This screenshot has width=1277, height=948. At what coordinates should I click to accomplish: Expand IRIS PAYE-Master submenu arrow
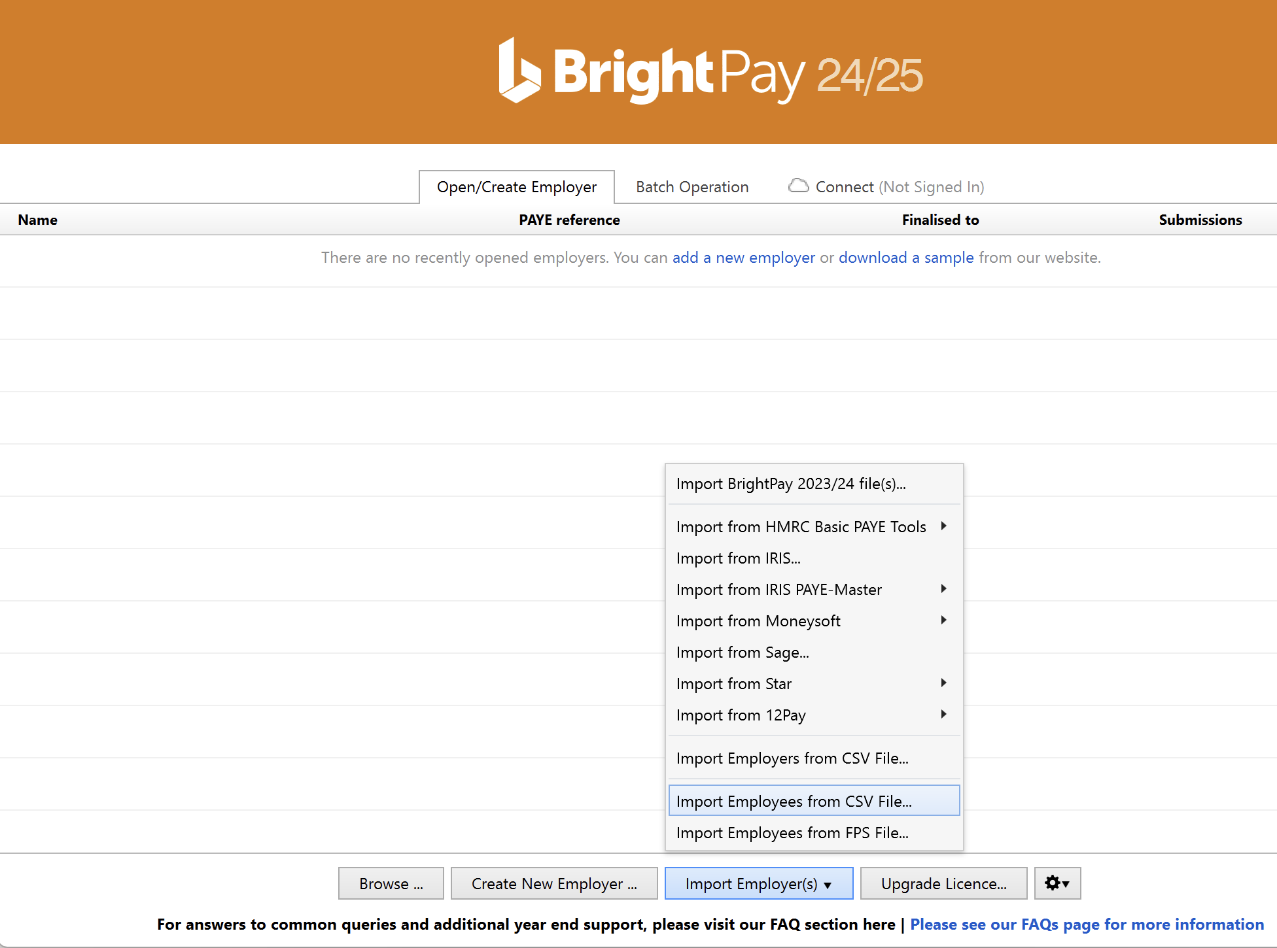click(x=943, y=588)
